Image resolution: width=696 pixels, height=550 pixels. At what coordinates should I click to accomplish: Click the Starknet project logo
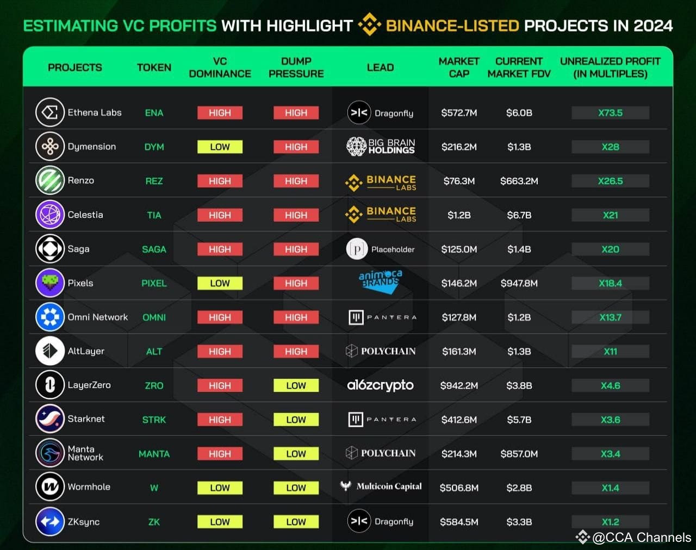[50, 419]
